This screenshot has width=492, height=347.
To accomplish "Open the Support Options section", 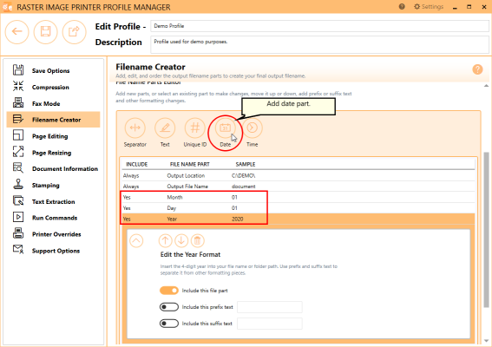I will (53, 251).
